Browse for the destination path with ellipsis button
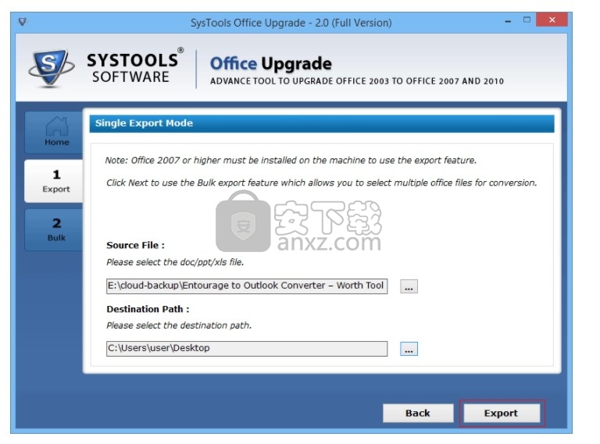 tap(409, 349)
